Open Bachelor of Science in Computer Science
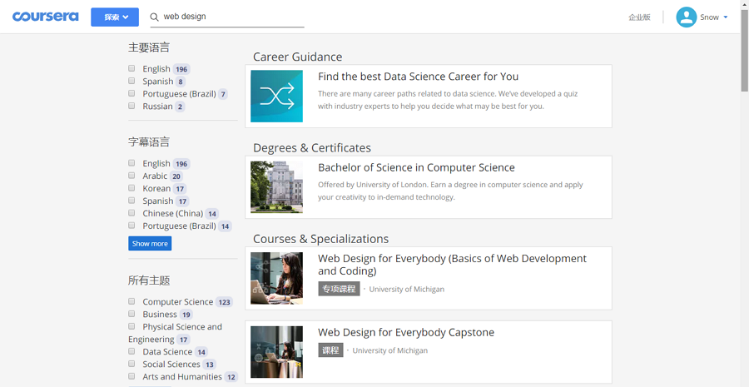 (x=416, y=167)
